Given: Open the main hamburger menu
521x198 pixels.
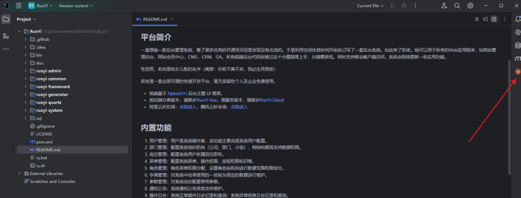Looking at the screenshot, I should (19, 6).
